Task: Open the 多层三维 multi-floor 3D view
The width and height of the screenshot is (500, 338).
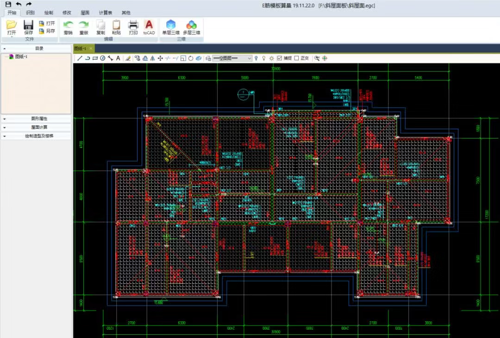Action: 191,27
